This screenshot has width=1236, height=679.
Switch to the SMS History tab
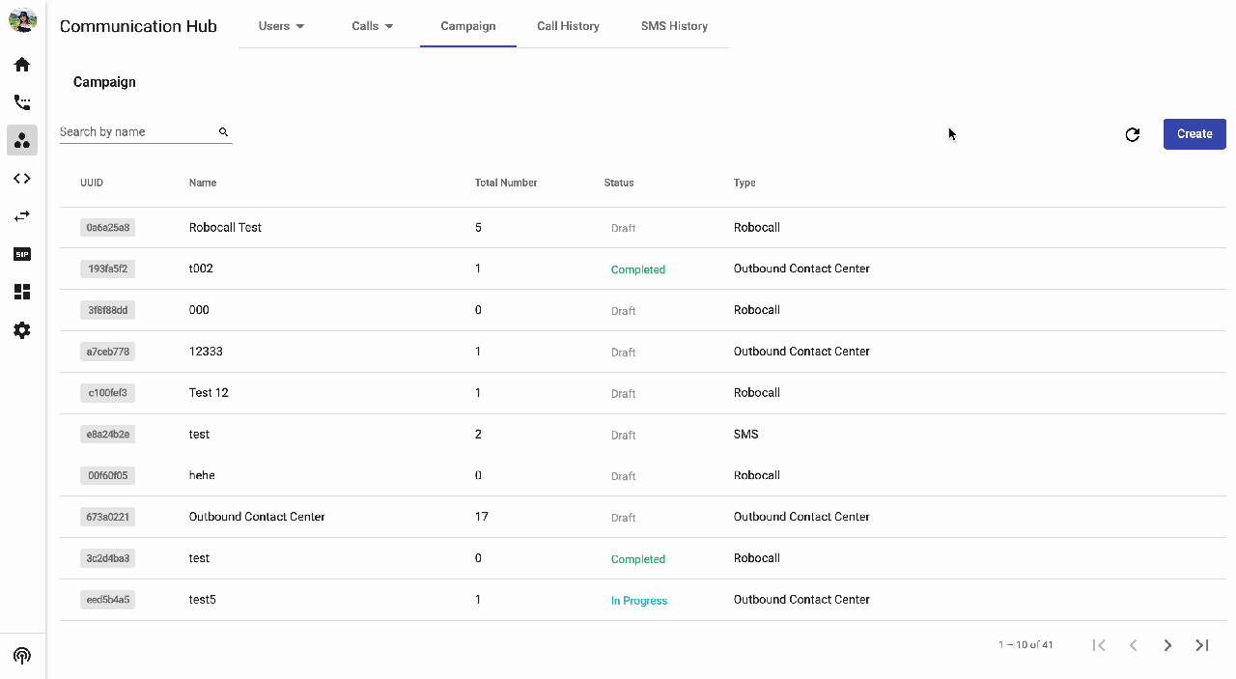coord(674,26)
